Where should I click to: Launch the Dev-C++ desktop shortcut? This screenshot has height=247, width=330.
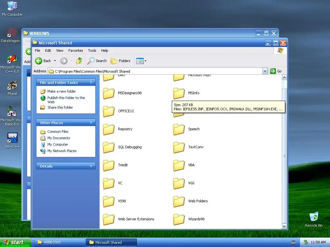12,141
